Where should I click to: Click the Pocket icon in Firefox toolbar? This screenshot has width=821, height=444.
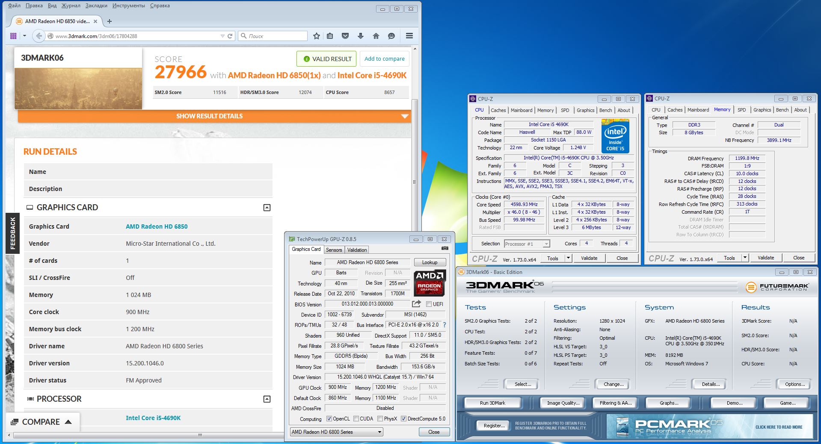(345, 36)
